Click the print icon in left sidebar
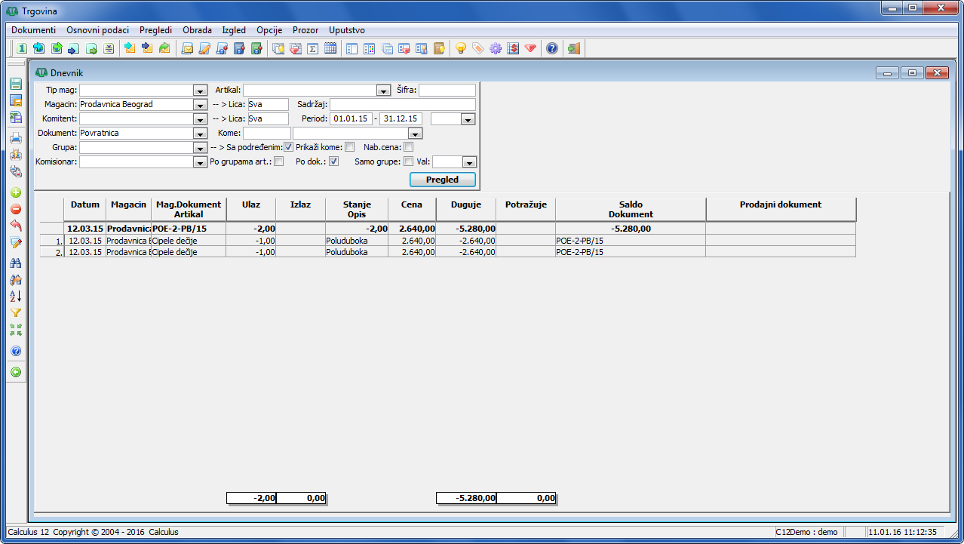 coord(16,137)
